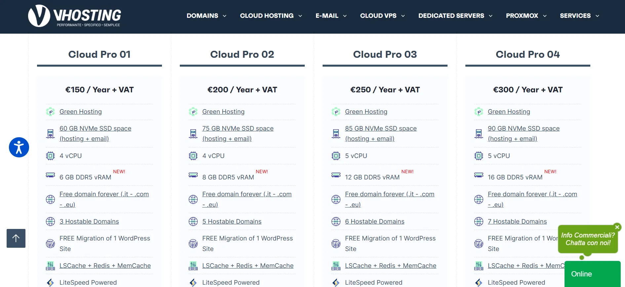
Task: Click the green Online chat button
Action: pyautogui.click(x=592, y=274)
